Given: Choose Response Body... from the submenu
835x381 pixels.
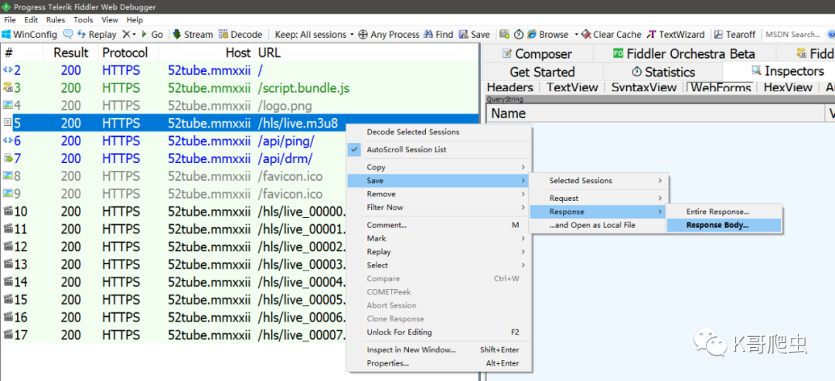Looking at the screenshot, I should (717, 225).
